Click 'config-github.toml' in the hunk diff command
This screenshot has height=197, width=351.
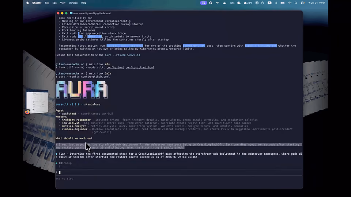(140, 67)
